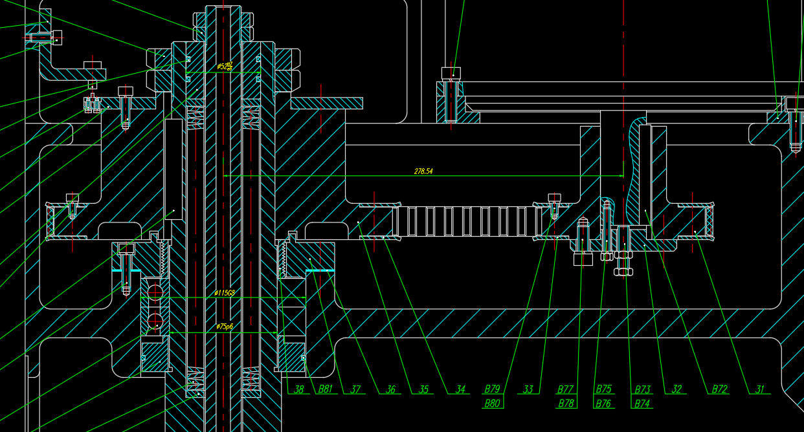Click the callout number 34
804x432 pixels.
[x=460, y=389]
